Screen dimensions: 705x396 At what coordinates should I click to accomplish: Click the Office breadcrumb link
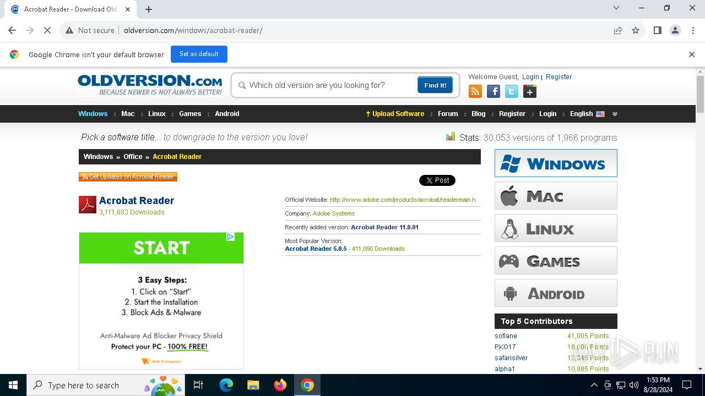(133, 157)
